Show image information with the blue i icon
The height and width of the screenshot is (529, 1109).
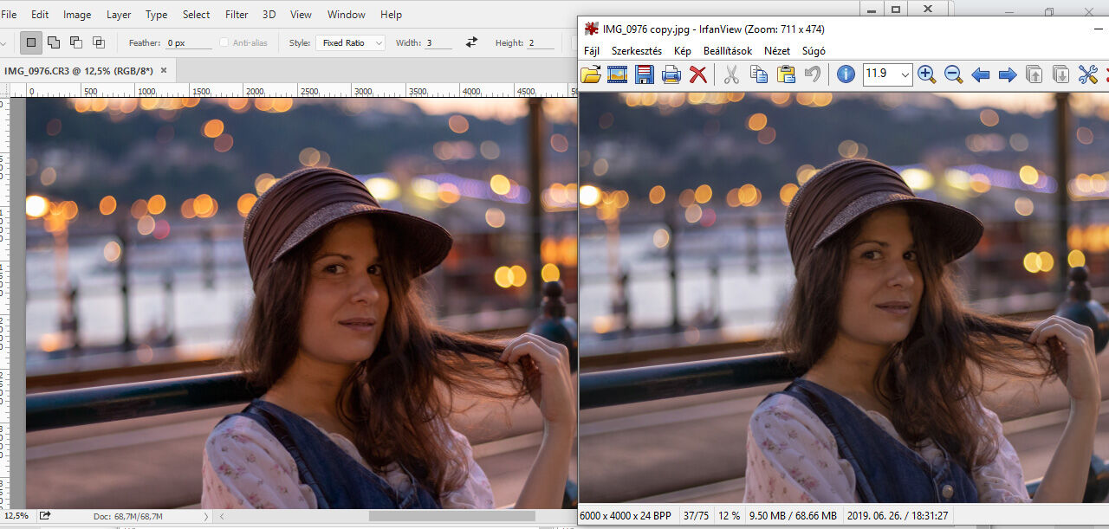coord(846,74)
